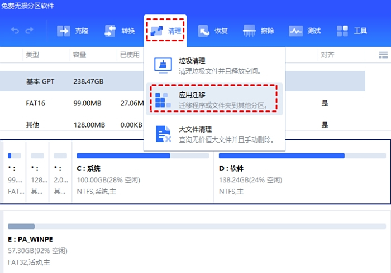Image resolution: width=391 pixels, height=273 pixels.
Task: Open the 转换 (Convert) tool
Action: (120, 31)
